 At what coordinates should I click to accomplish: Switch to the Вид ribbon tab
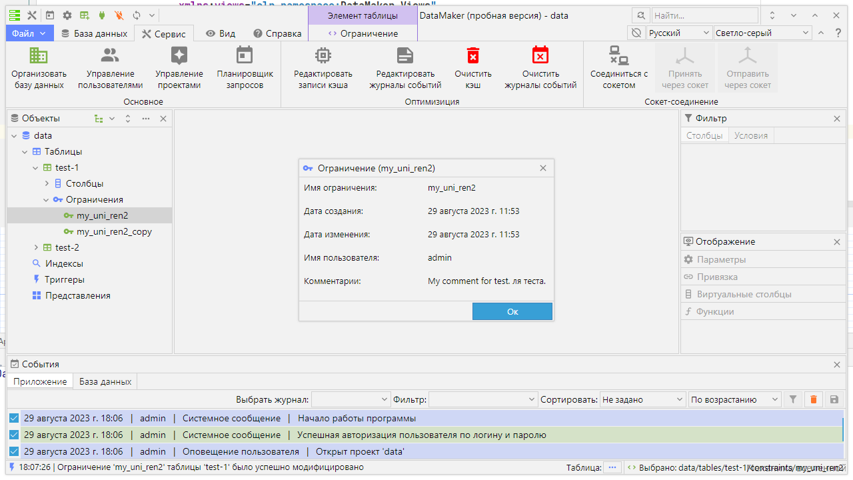pyautogui.click(x=221, y=33)
